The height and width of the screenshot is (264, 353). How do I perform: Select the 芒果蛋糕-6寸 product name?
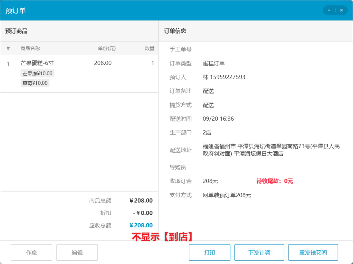[37, 63]
